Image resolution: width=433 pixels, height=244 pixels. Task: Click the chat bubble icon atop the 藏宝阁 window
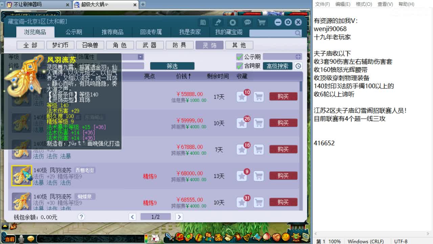(x=248, y=22)
